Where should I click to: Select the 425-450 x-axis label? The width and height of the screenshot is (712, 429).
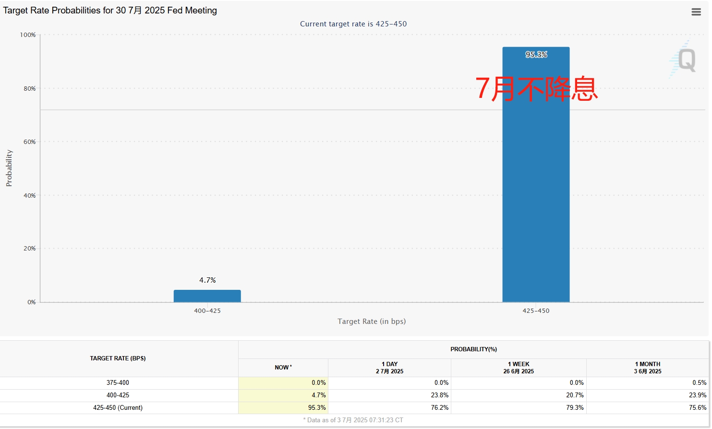click(x=536, y=311)
